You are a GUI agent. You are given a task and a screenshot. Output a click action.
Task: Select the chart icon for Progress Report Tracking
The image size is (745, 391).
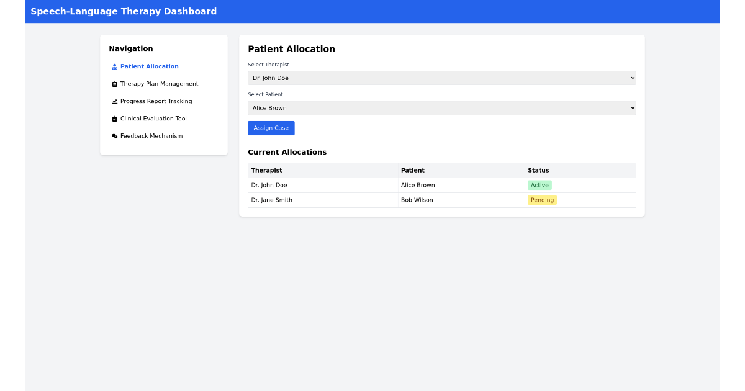pos(114,101)
